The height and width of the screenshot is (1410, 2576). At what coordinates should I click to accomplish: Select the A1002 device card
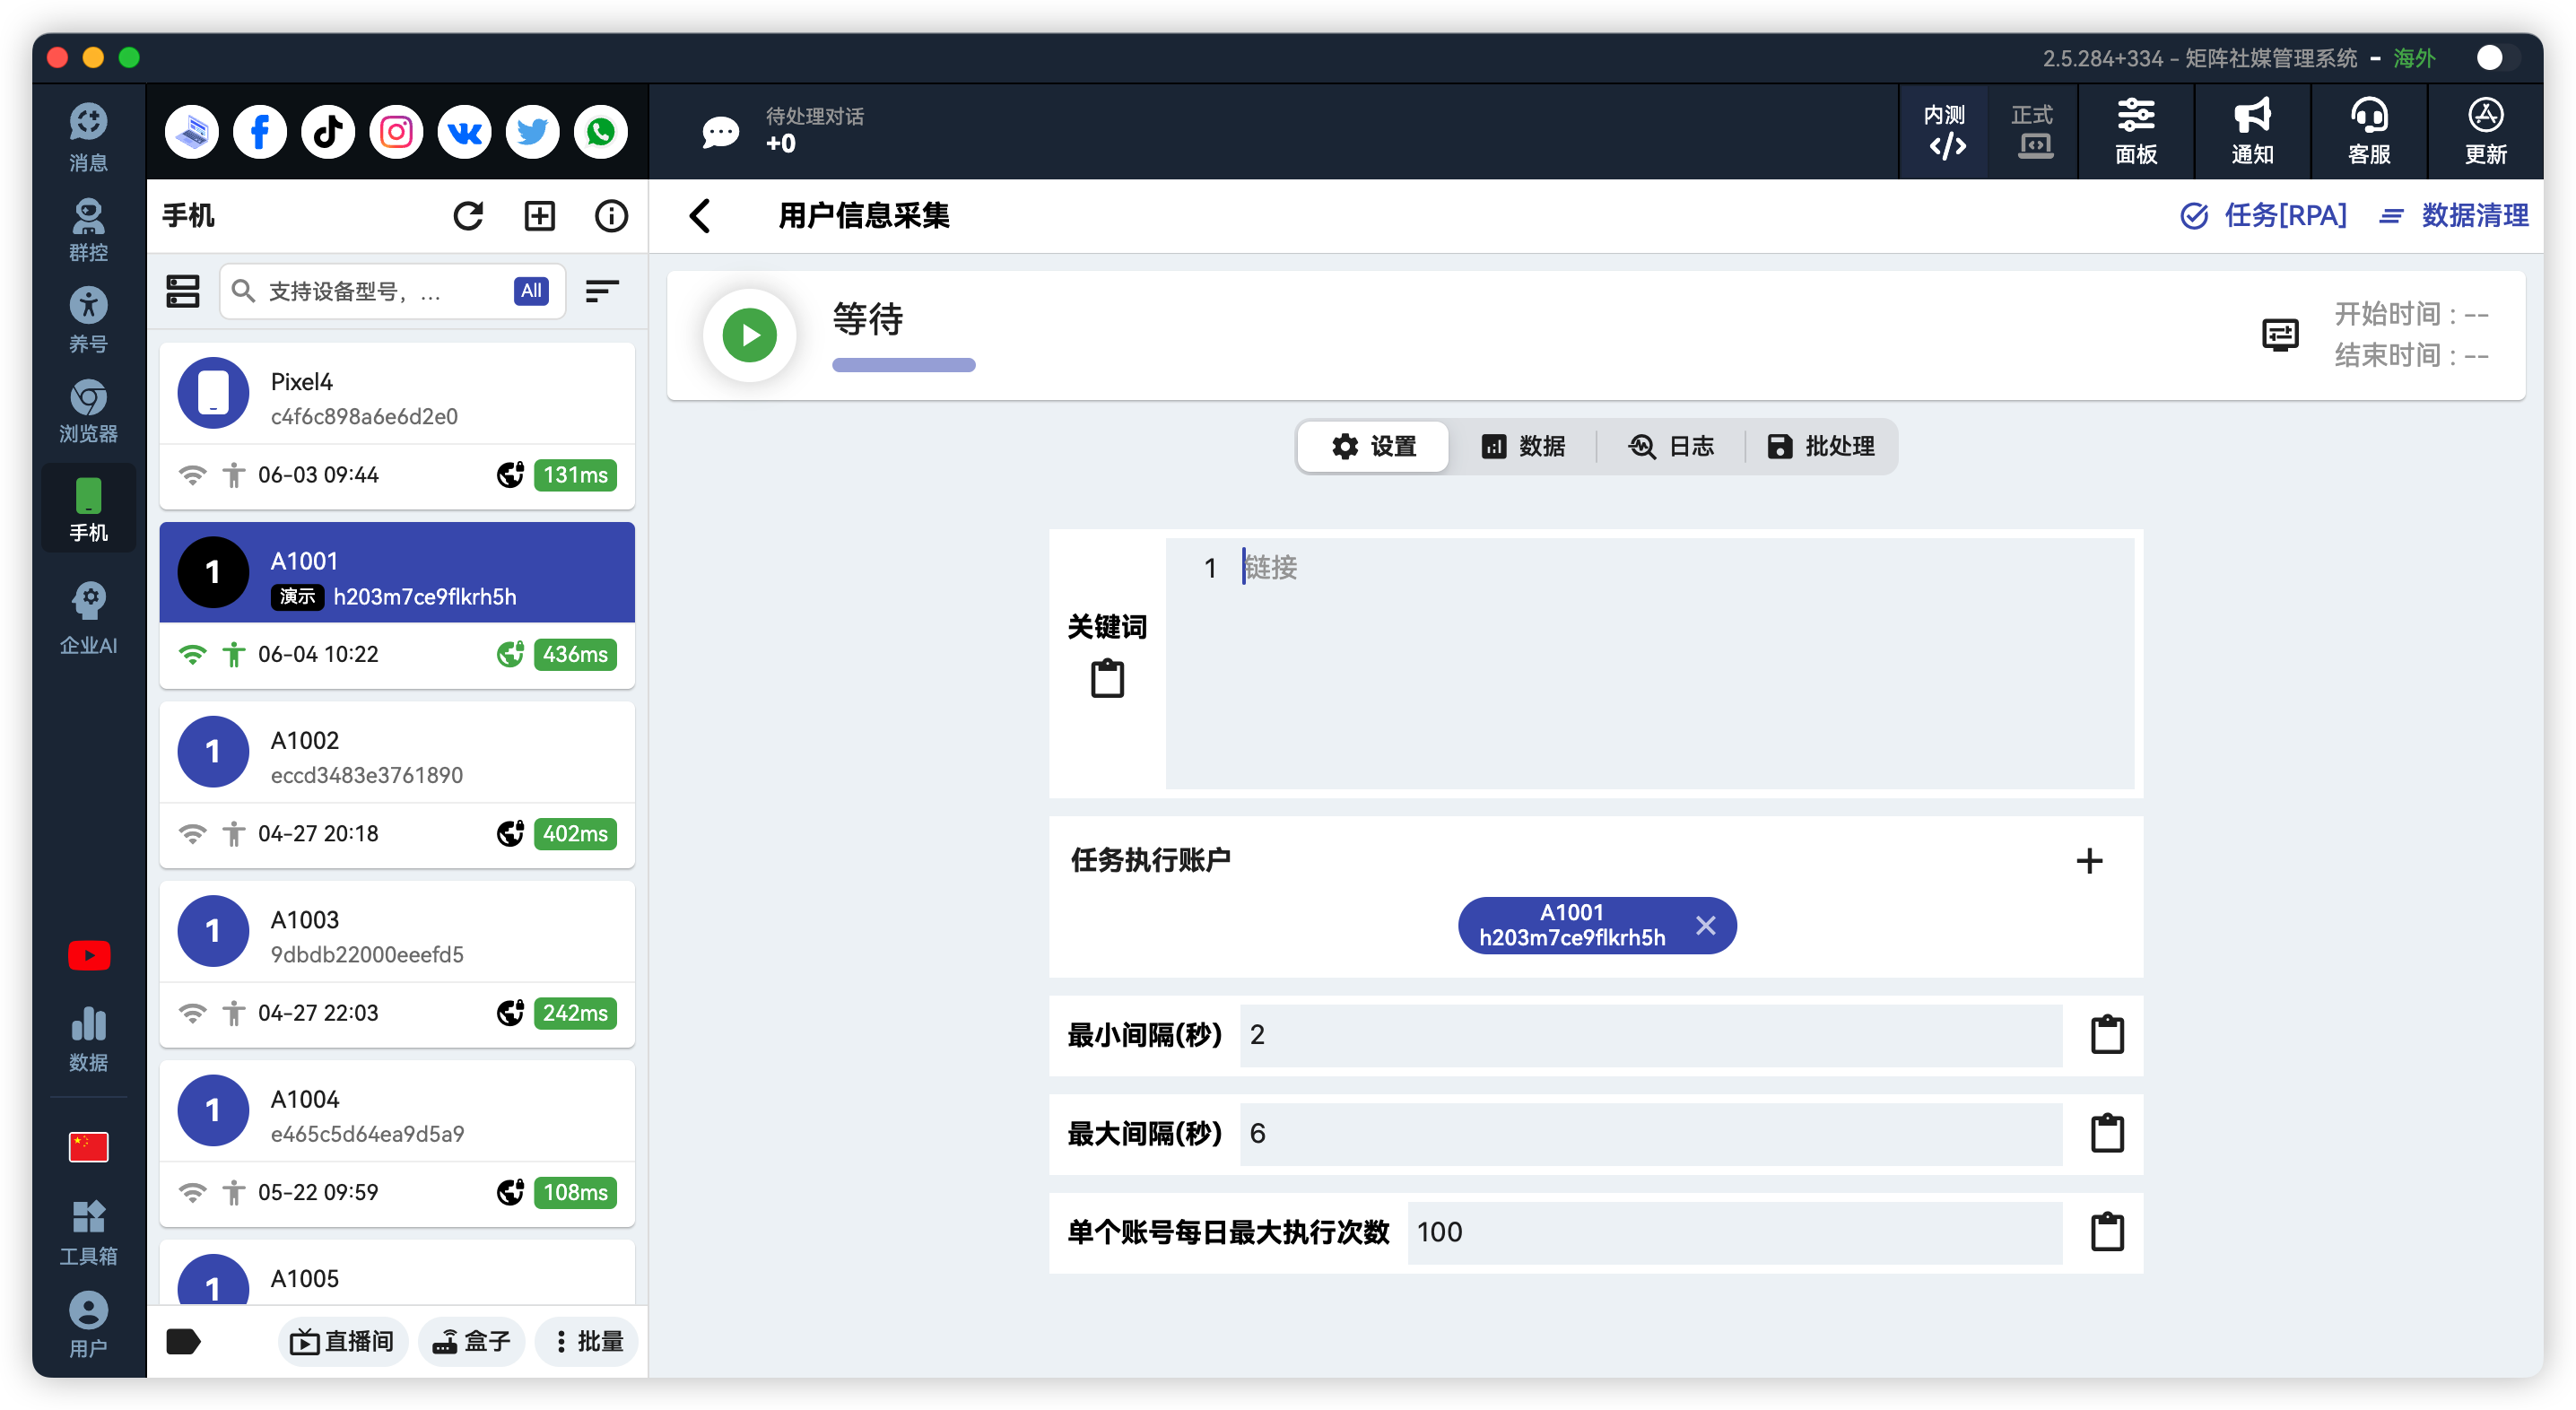(x=397, y=786)
